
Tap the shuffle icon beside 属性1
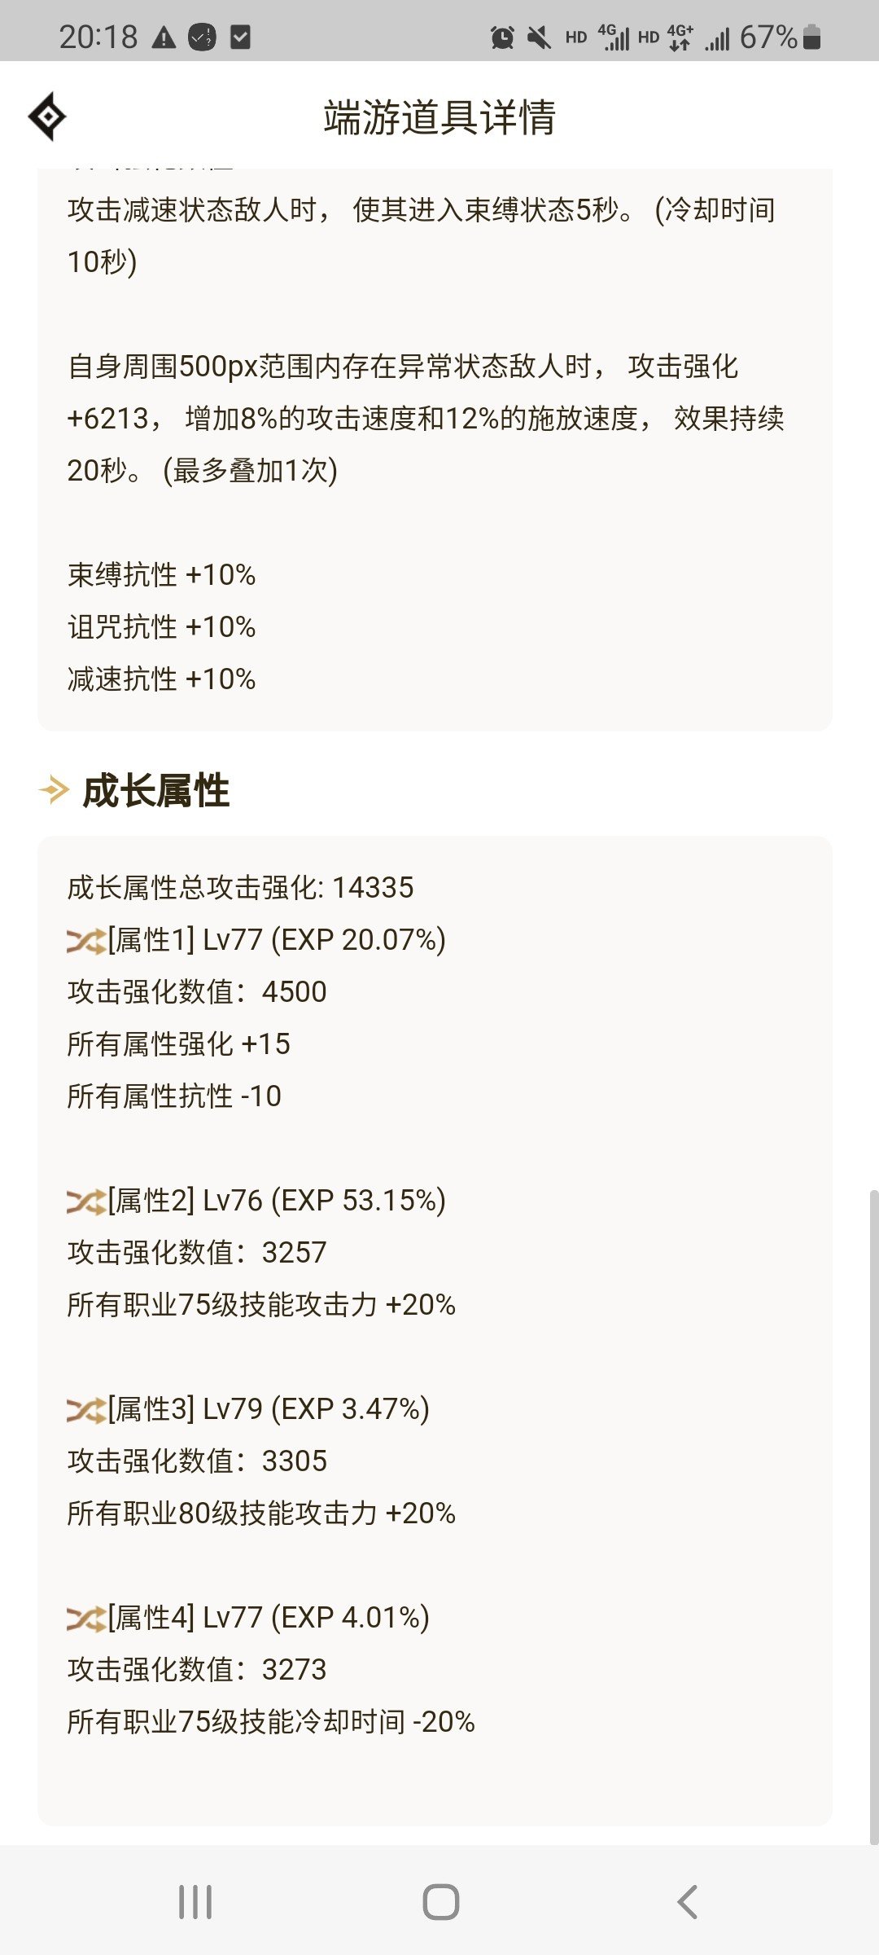point(86,941)
